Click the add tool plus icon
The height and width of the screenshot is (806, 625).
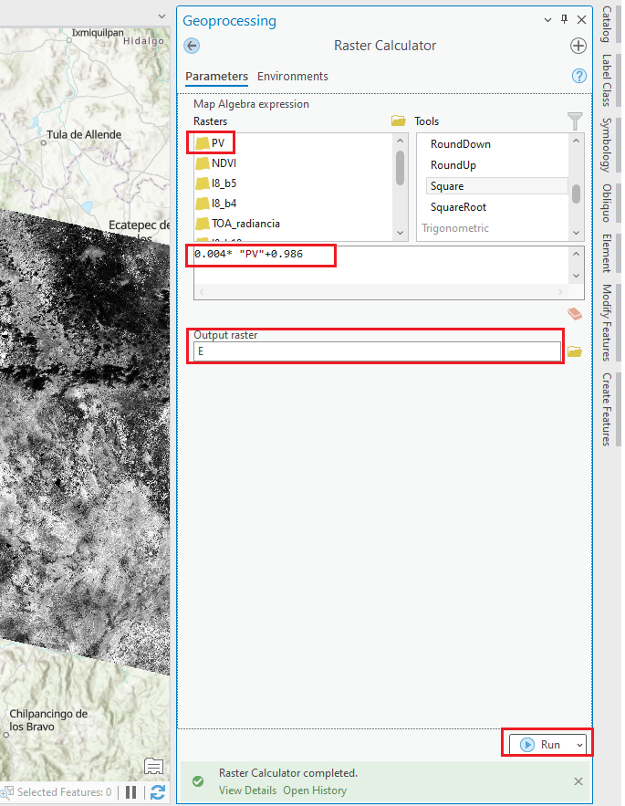[x=578, y=47]
